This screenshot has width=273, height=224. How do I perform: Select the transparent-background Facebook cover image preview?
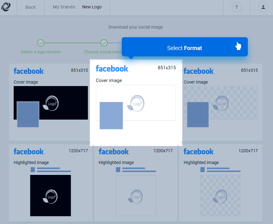221,103
